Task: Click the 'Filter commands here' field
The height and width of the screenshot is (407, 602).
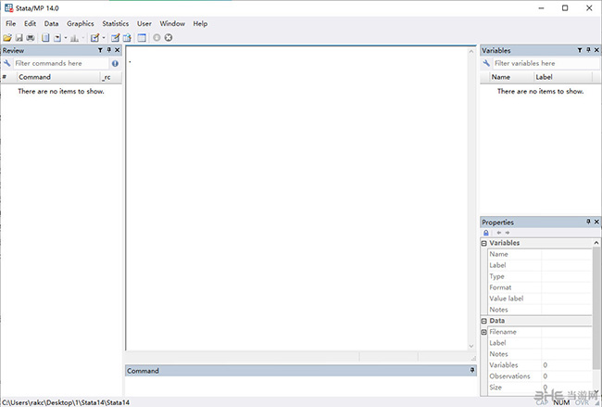Action: 61,63
